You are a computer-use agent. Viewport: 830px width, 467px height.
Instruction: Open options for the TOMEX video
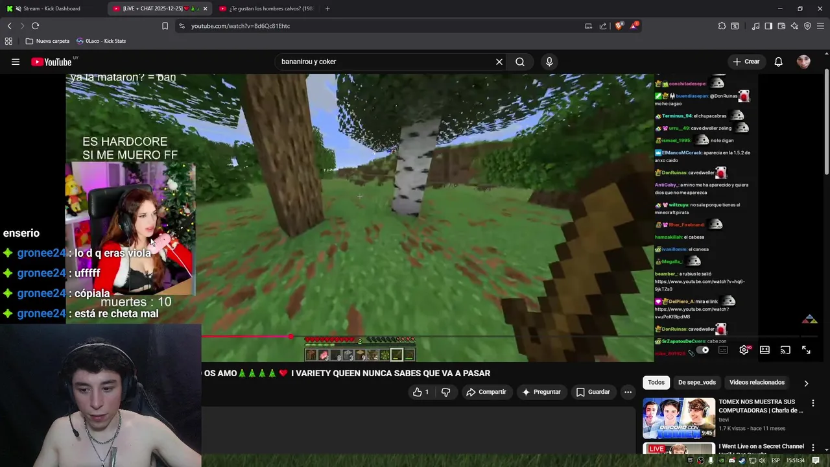click(813, 403)
